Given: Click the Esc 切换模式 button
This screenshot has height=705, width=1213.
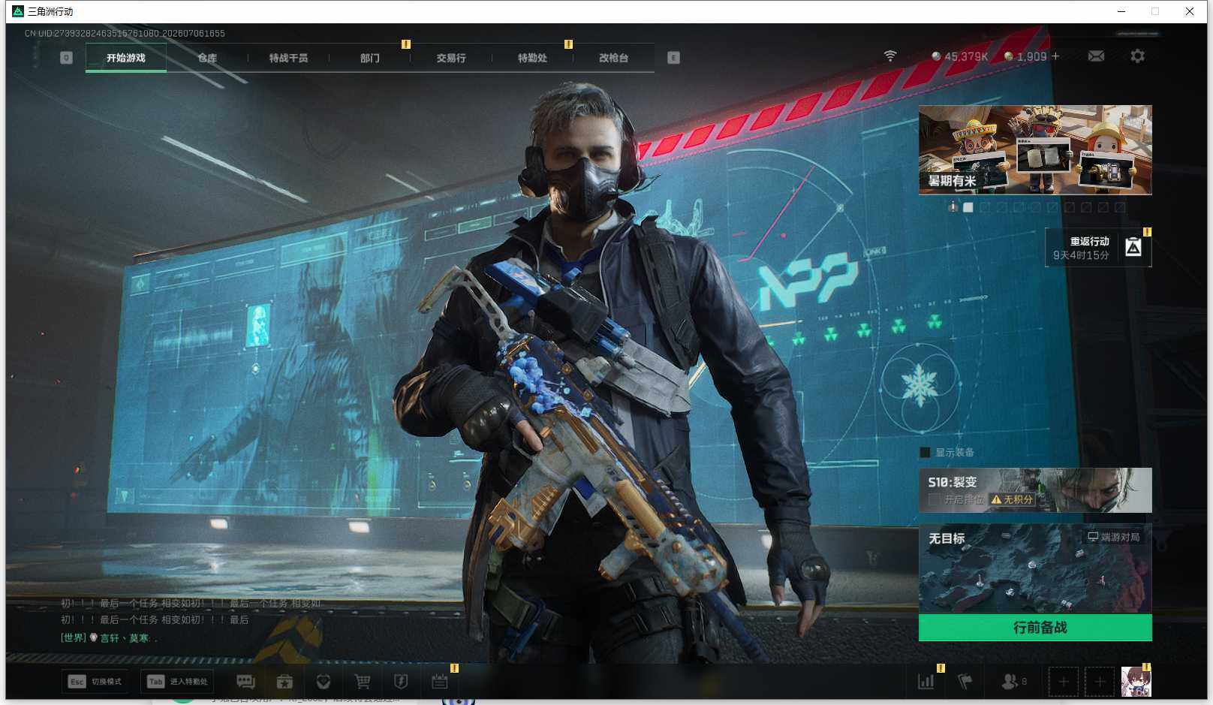Looking at the screenshot, I should (x=95, y=682).
